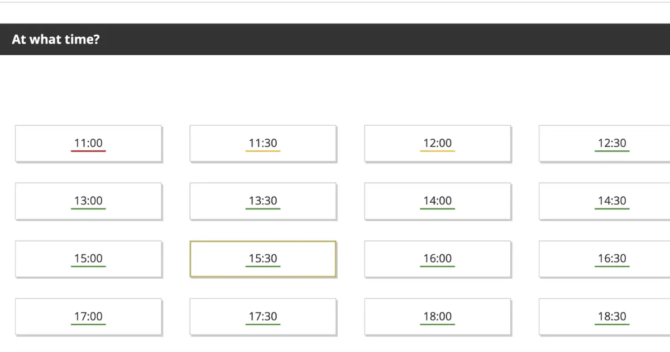Click the yellow underline beneath 12:00
Image resolution: width=670 pixels, height=352 pixels.
pos(438,151)
